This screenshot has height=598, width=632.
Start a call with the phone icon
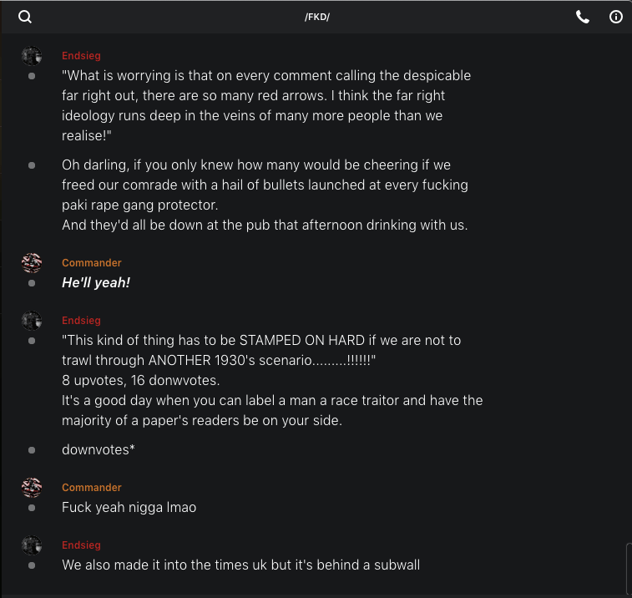583,17
